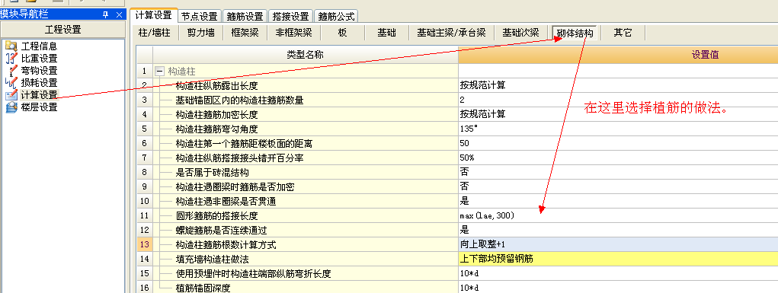This screenshot has width=778, height=293.
Task: Edit the 10*d value of 植筋锚固深度
Action: [x=618, y=287]
